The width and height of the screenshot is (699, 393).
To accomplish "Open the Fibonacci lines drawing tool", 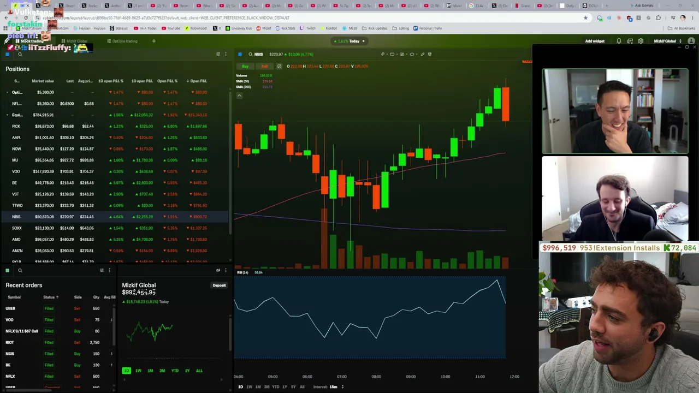I will pyautogui.click(x=402, y=54).
